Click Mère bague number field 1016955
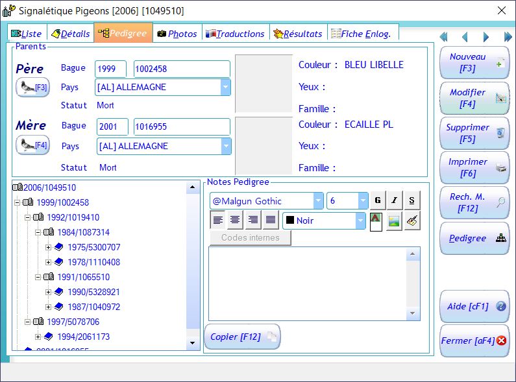The image size is (516, 382). (182, 126)
